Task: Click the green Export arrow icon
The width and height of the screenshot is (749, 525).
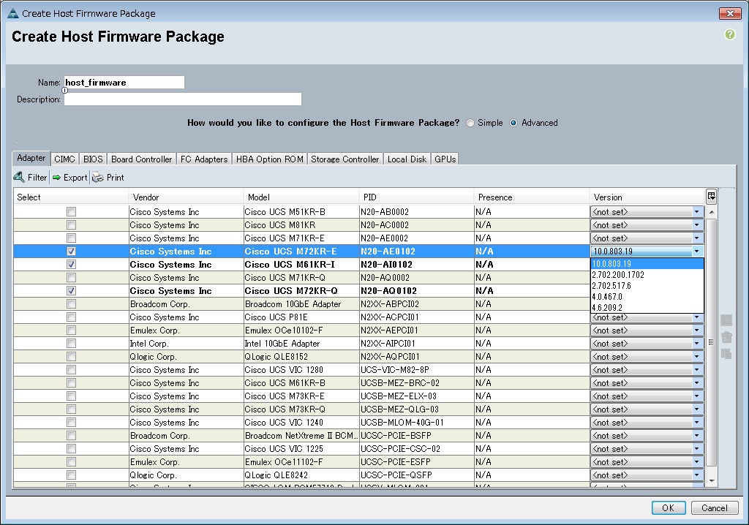Action: (x=56, y=177)
